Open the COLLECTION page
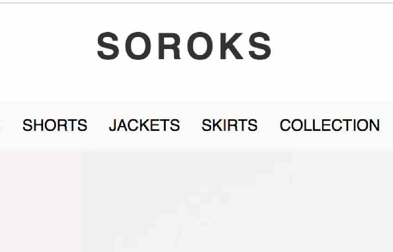The height and width of the screenshot is (252, 393). (x=330, y=125)
